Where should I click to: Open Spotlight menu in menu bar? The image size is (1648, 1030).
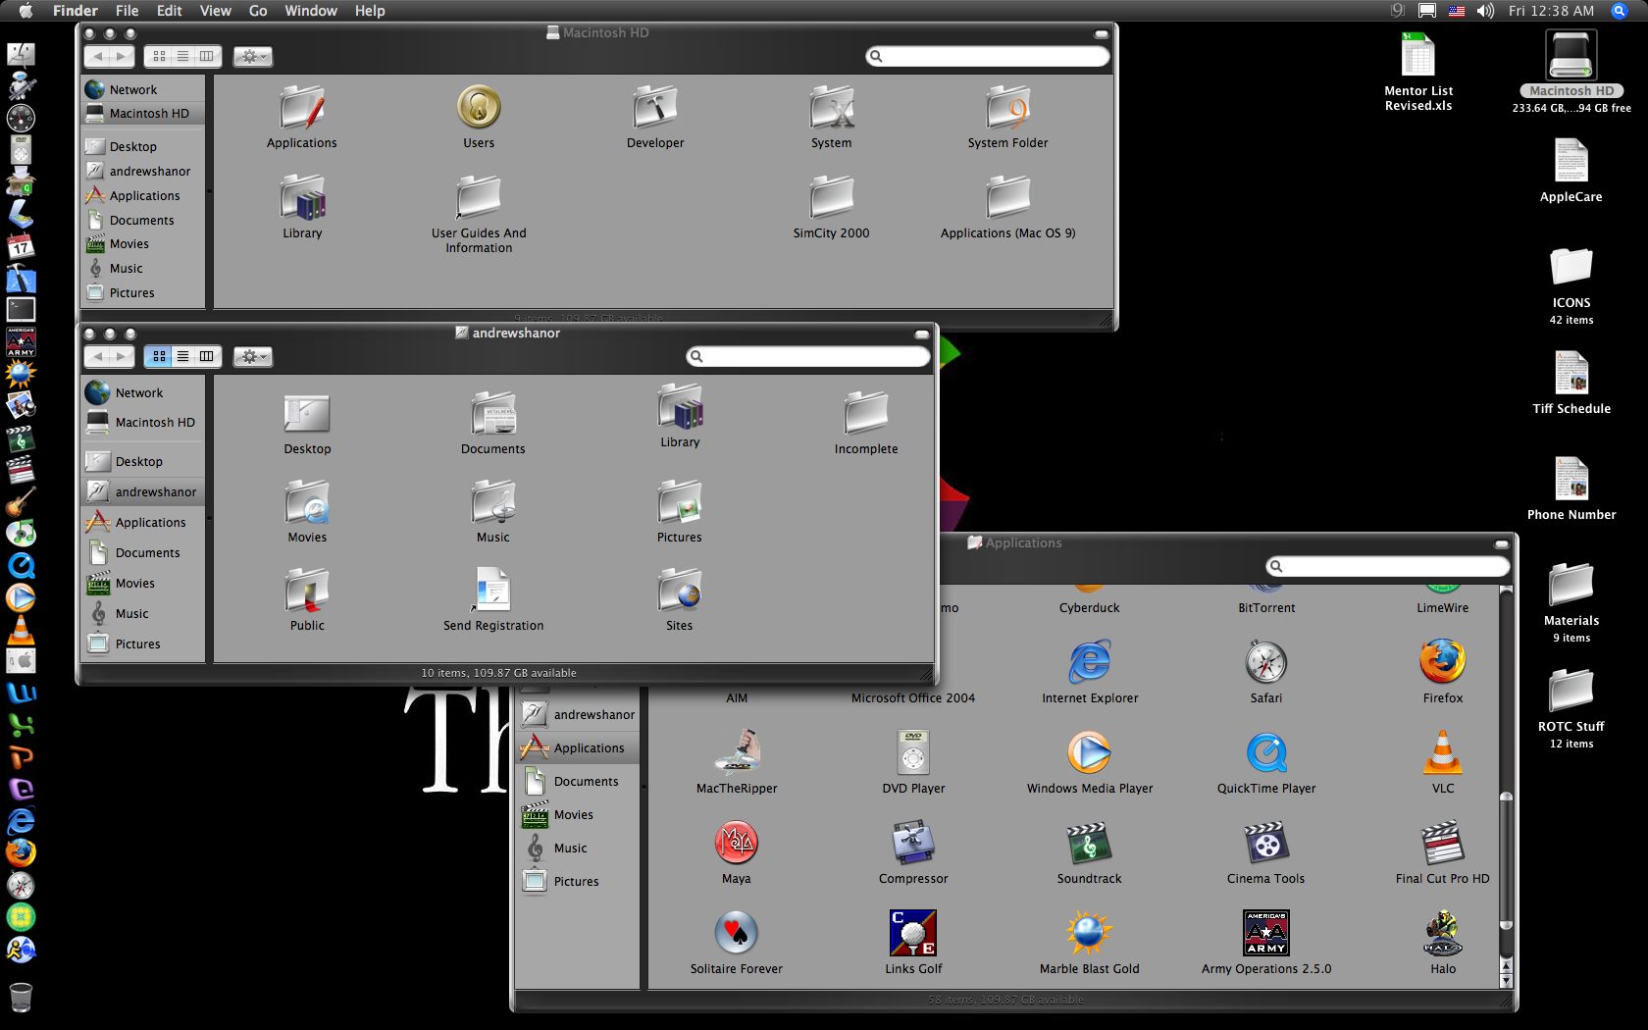click(1620, 11)
